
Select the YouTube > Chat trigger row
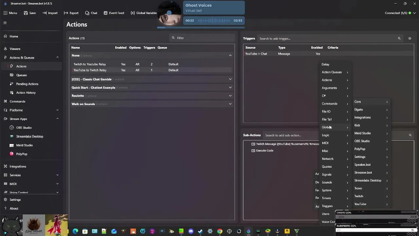(x=329, y=54)
